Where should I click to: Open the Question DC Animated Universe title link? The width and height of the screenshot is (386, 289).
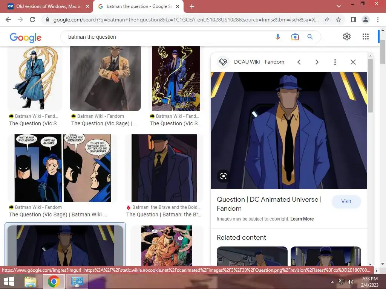(x=269, y=204)
